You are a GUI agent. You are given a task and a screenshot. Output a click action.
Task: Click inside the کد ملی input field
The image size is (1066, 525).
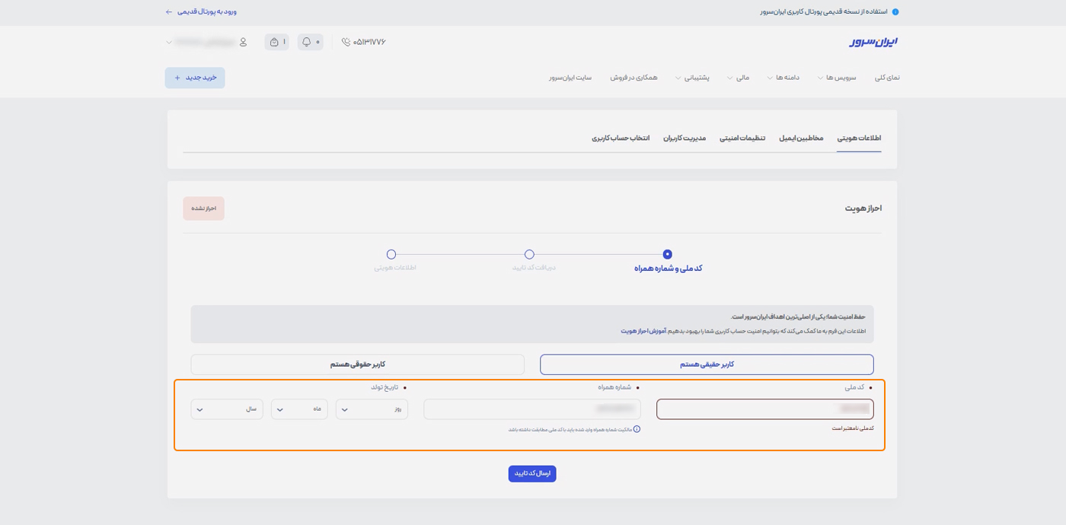(764, 409)
